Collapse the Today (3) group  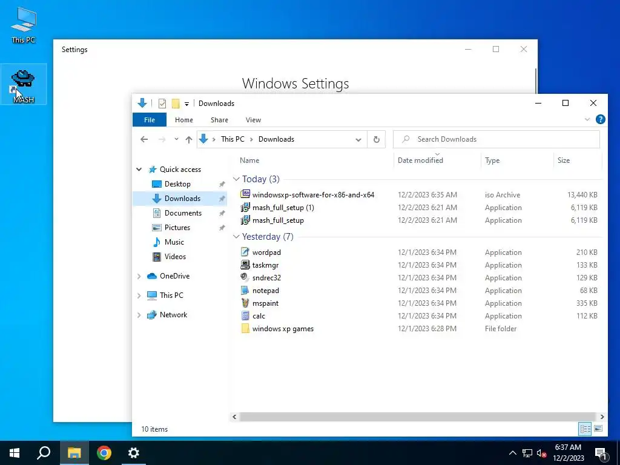point(236,179)
